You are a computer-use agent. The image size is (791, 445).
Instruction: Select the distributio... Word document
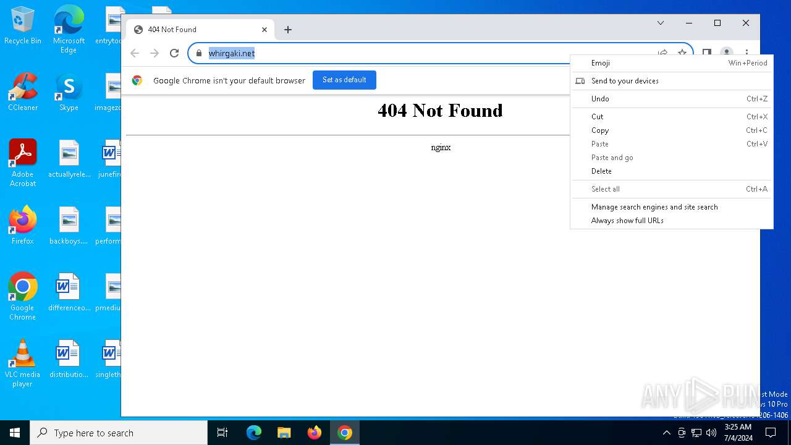[69, 359]
